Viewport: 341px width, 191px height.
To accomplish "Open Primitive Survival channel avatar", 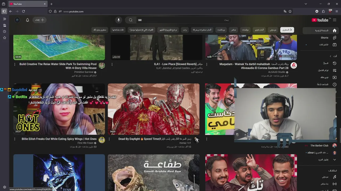I will point(102,66).
